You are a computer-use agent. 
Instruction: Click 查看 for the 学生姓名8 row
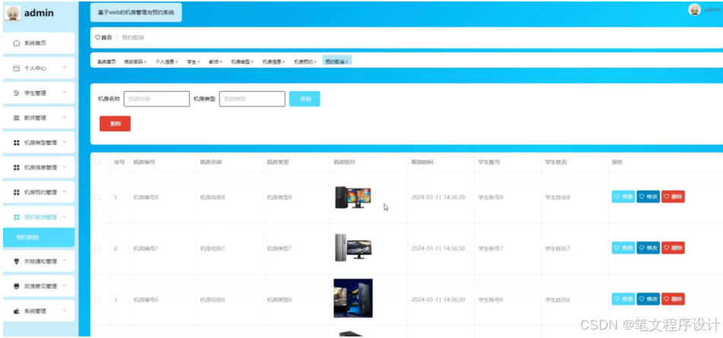[624, 197]
